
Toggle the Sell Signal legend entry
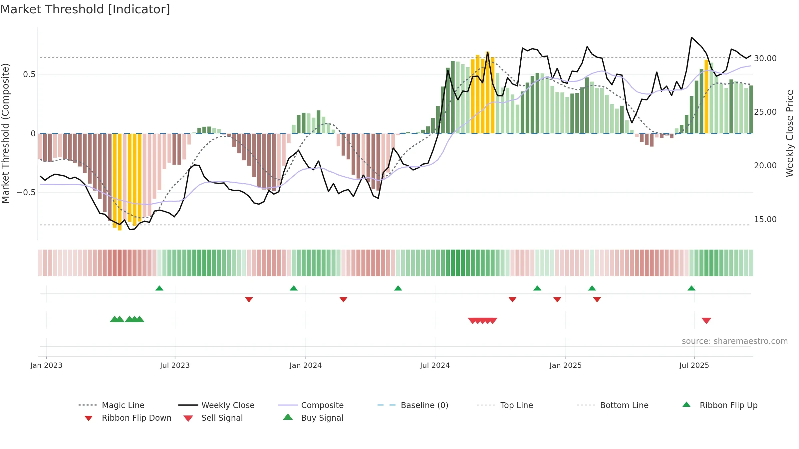(213, 418)
